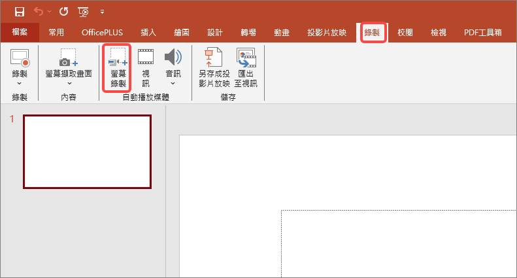Start slideshow from beginning icon
Image resolution: width=517 pixels, height=278 pixels.
(x=83, y=12)
